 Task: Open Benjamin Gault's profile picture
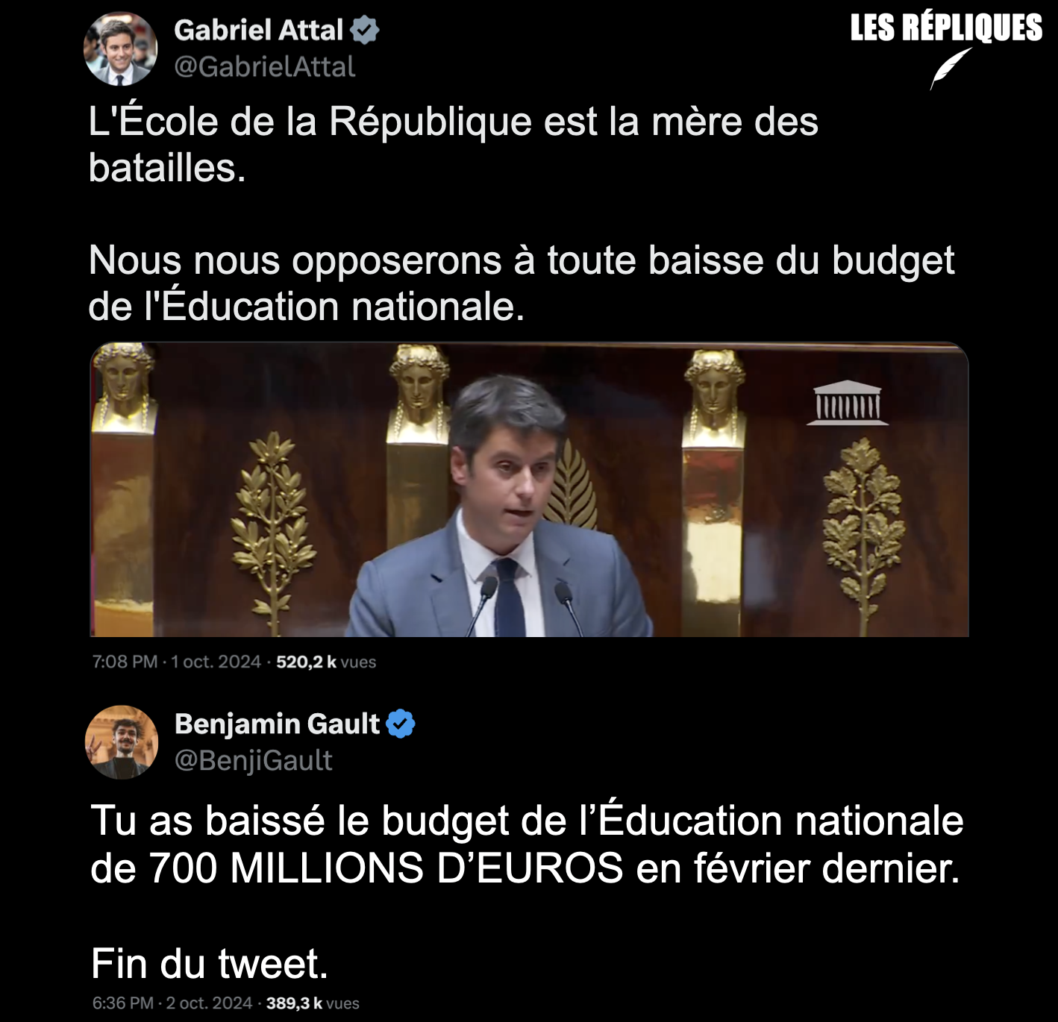(x=122, y=742)
